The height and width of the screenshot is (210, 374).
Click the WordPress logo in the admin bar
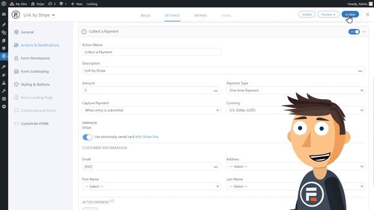click(4, 4)
